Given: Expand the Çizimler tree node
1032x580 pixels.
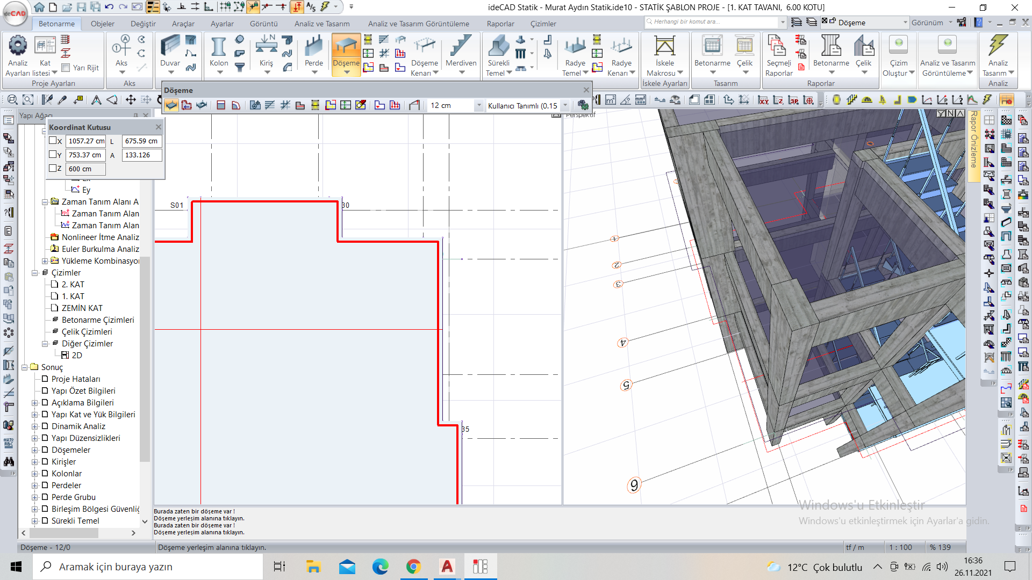Looking at the screenshot, I should point(35,273).
